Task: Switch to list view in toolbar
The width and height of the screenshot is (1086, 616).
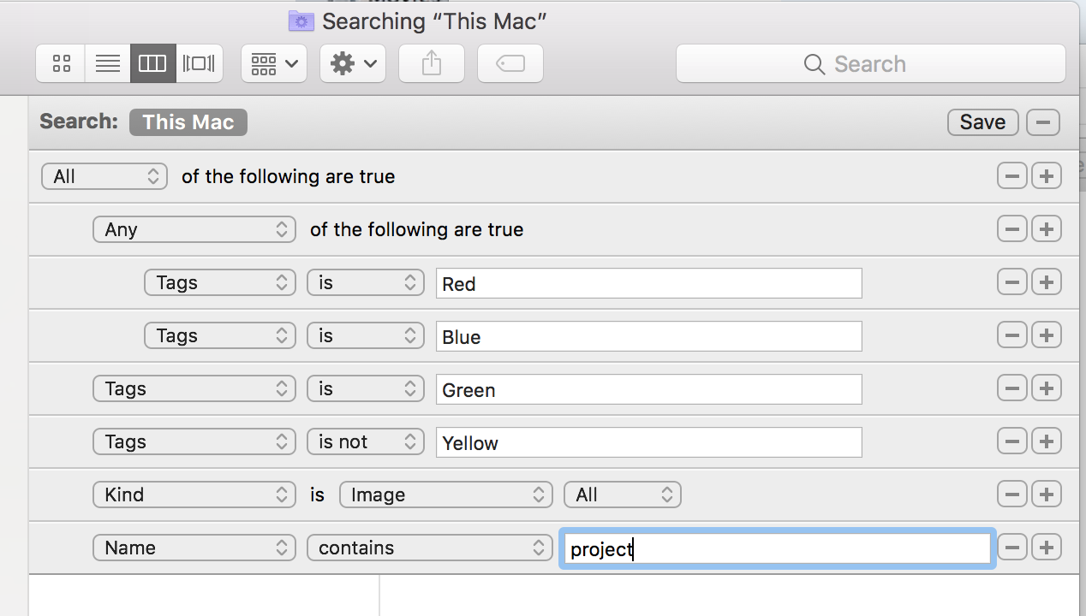Action: coord(107,63)
